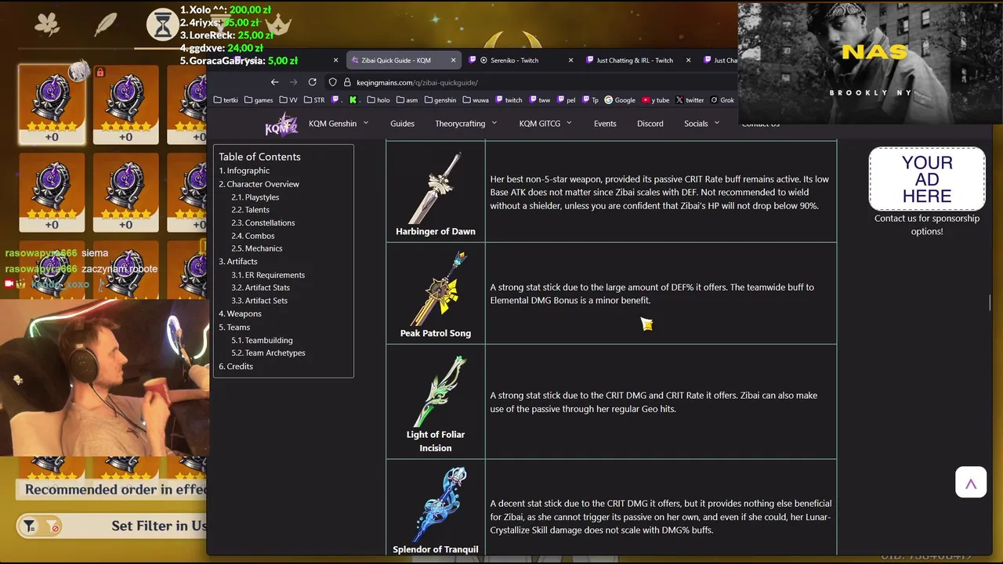Open the Guides nav item
The image size is (1003, 564).
(402, 124)
